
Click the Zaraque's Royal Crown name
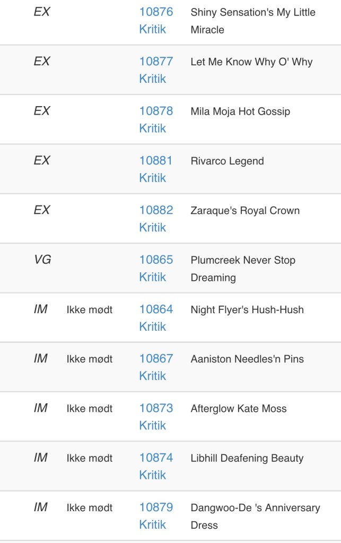point(245,211)
